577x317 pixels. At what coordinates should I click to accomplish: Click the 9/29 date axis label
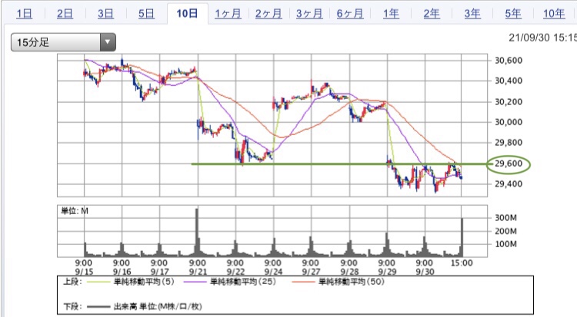[386, 272]
